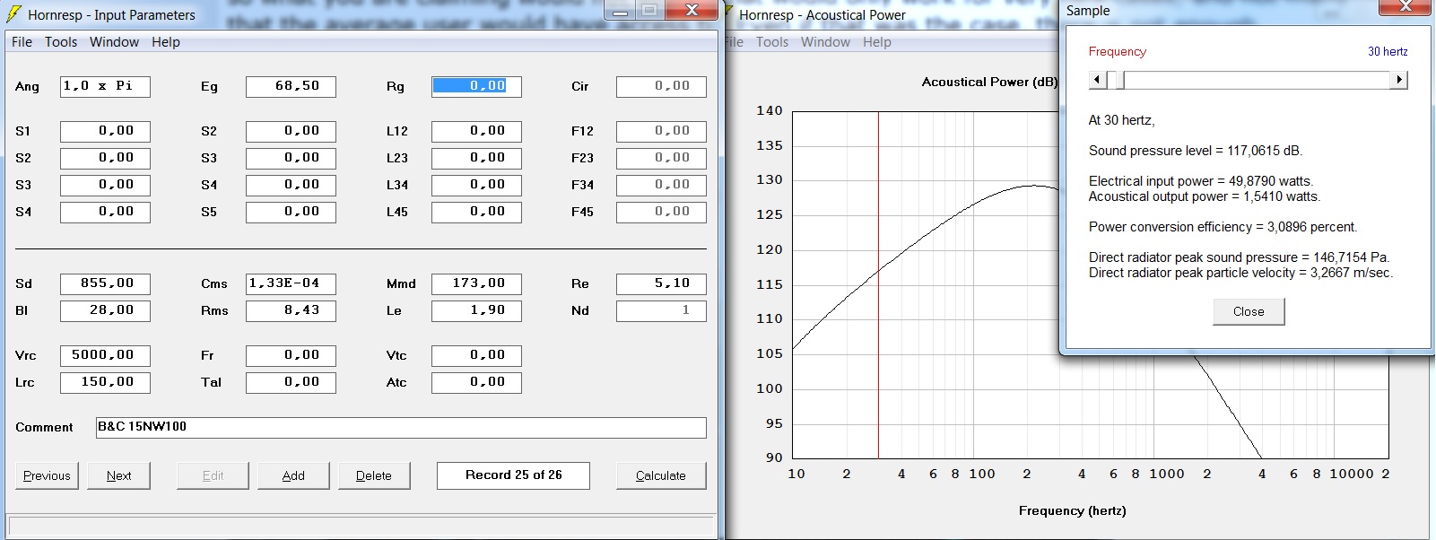Click the Mmd field showing 173,00

pyautogui.click(x=476, y=283)
